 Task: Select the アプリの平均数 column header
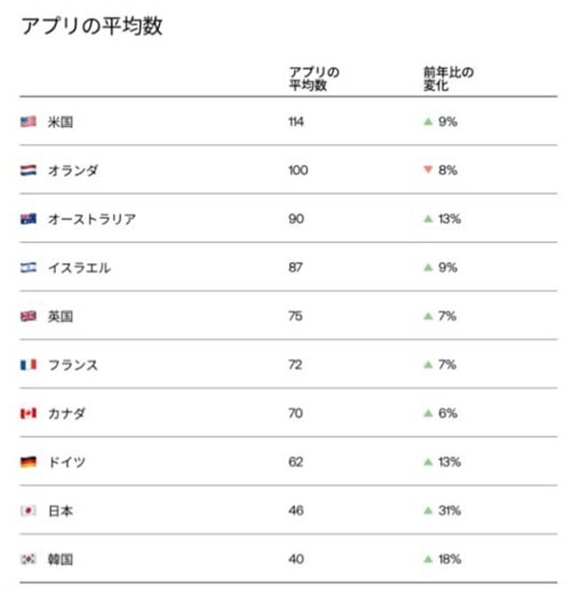point(314,79)
